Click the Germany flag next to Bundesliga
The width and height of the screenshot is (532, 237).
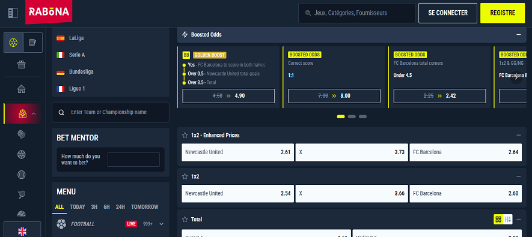pyautogui.click(x=61, y=72)
